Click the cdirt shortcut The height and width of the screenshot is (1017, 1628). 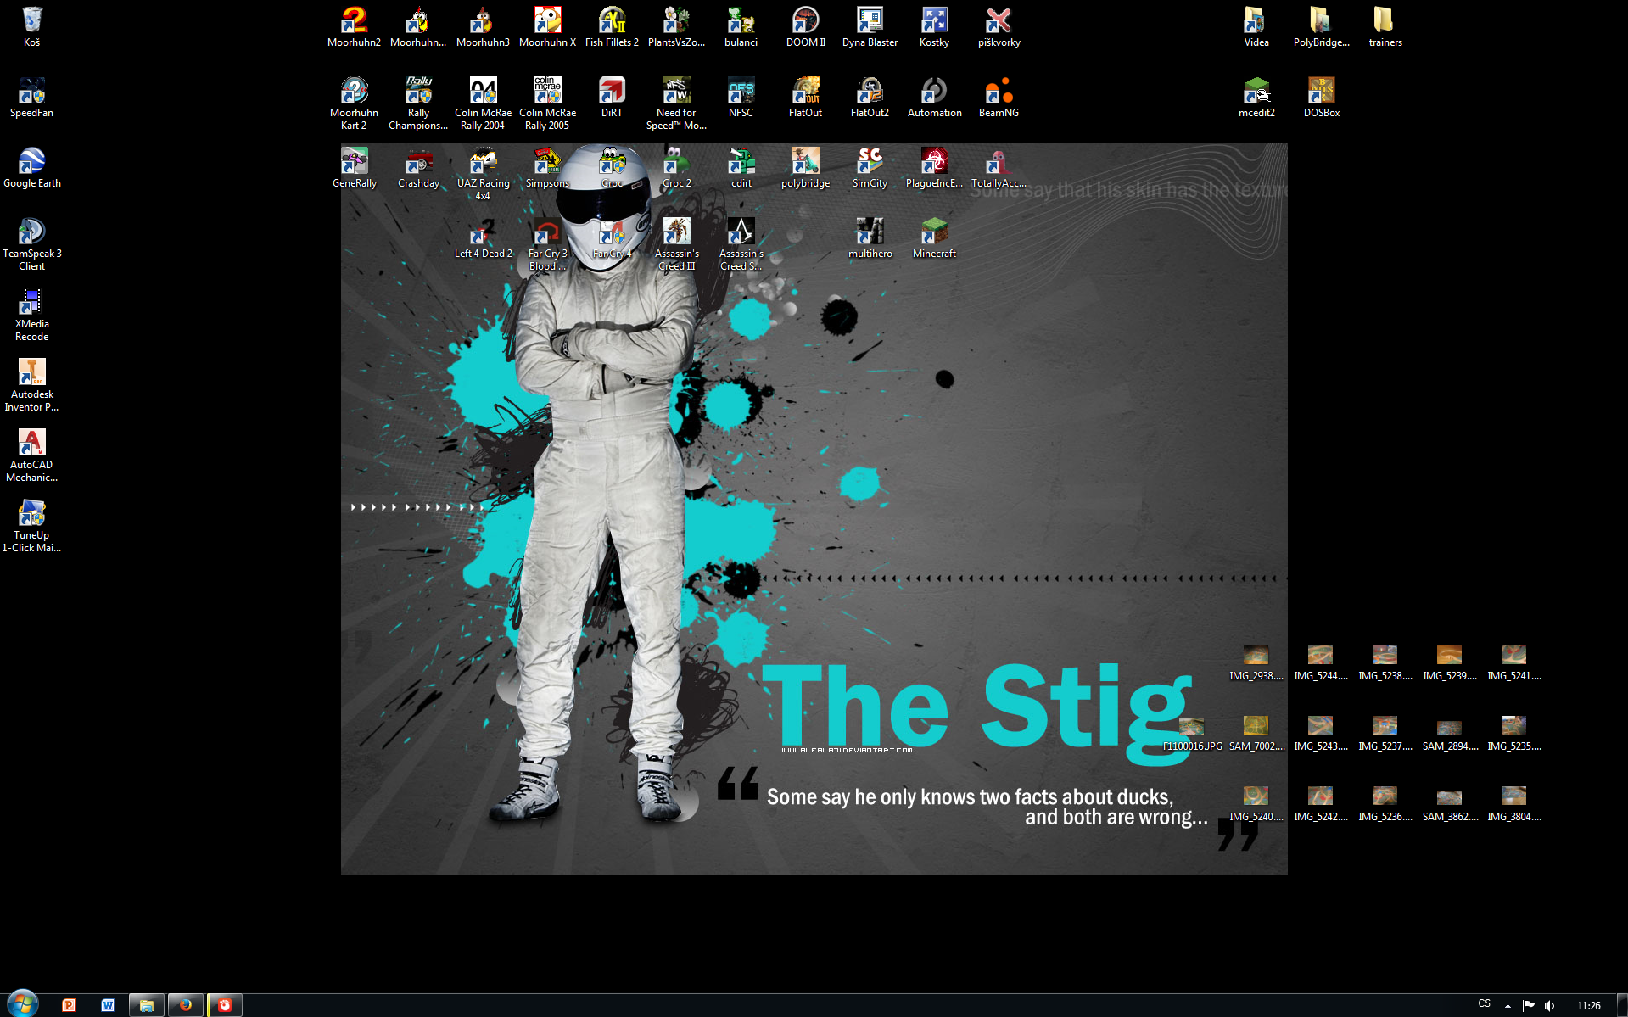(x=741, y=168)
